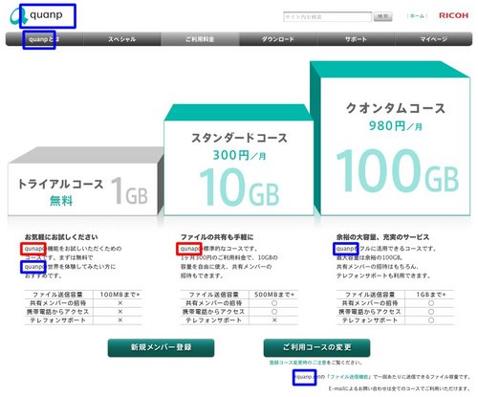Open the 登録コース変更時のご注意 link
Screen dimensions: 478x397
pyautogui.click(x=297, y=363)
